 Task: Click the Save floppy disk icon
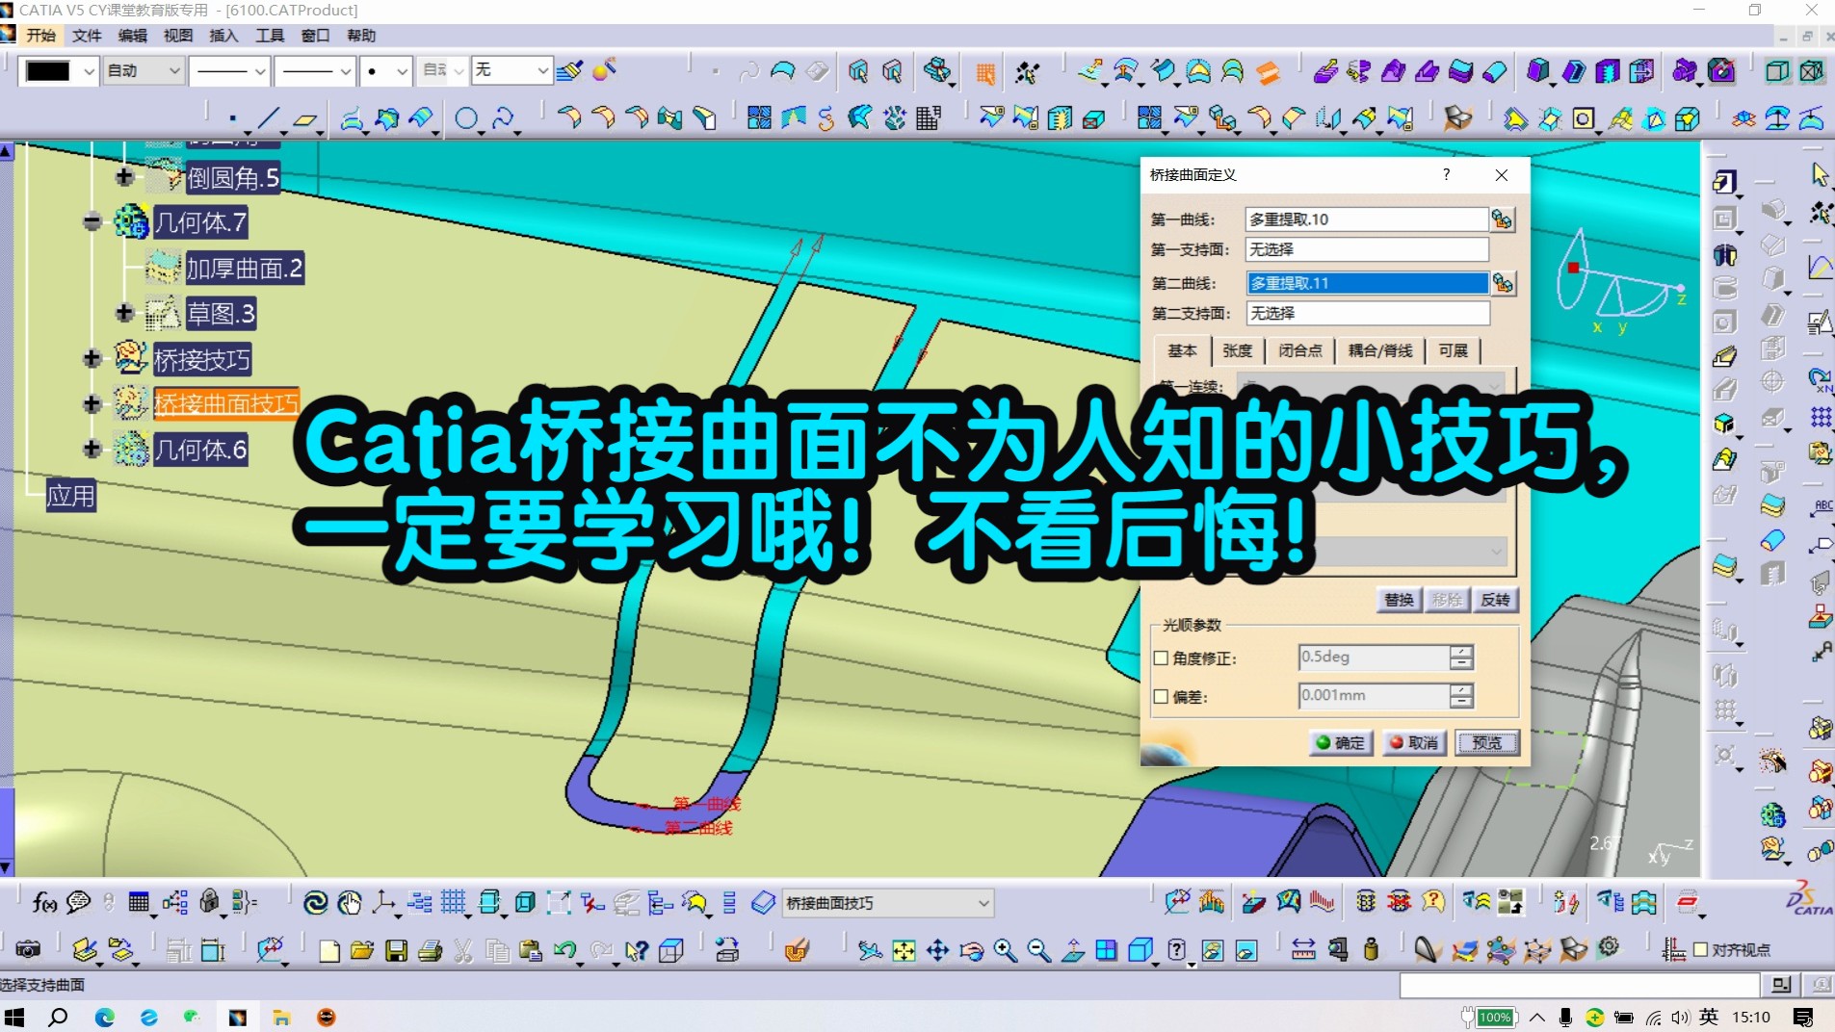coord(396,951)
